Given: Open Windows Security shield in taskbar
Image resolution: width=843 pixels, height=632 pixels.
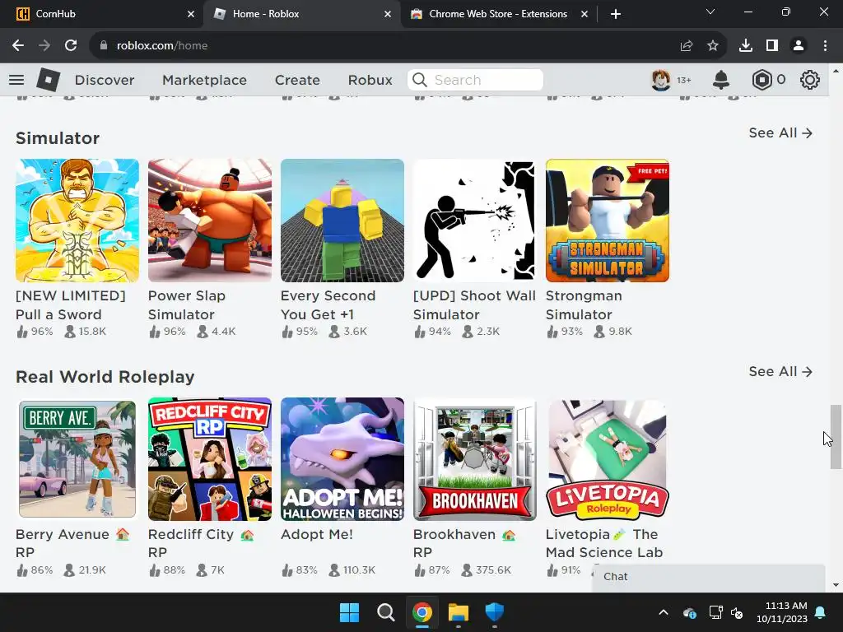Looking at the screenshot, I should coord(495,612).
